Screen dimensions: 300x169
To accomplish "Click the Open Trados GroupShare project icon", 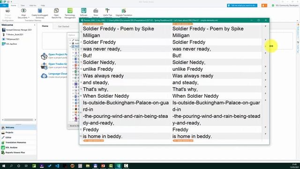I will (44, 66).
